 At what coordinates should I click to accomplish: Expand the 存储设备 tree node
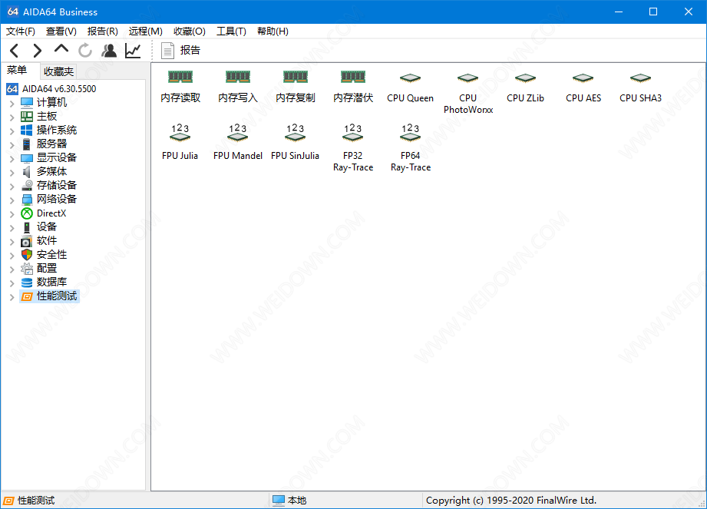[12, 187]
